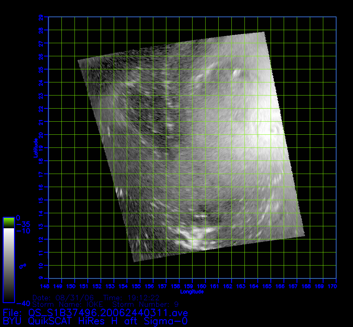Click the 20 latitude tick label

click(41, 134)
